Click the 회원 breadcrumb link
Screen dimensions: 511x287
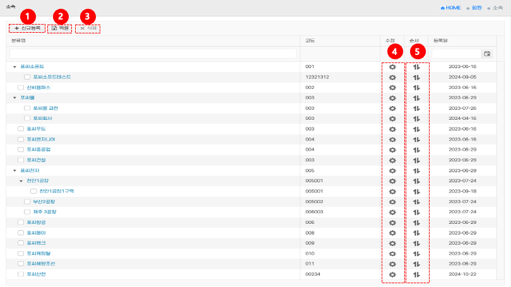tap(476, 8)
